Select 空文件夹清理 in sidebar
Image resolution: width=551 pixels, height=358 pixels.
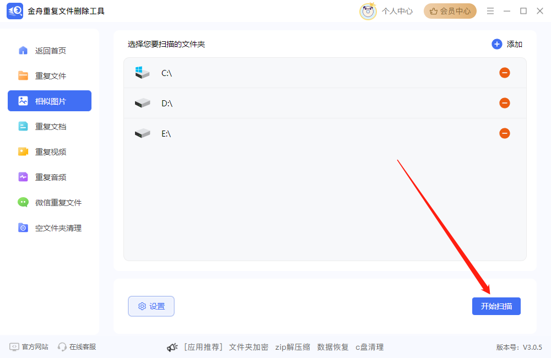click(x=50, y=227)
